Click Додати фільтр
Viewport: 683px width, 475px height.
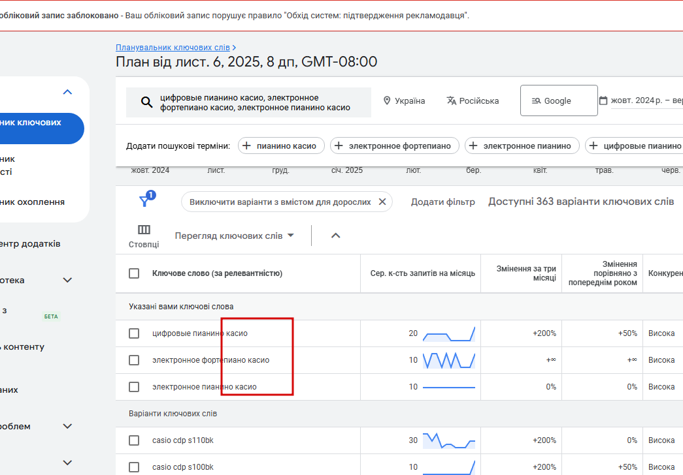(443, 202)
